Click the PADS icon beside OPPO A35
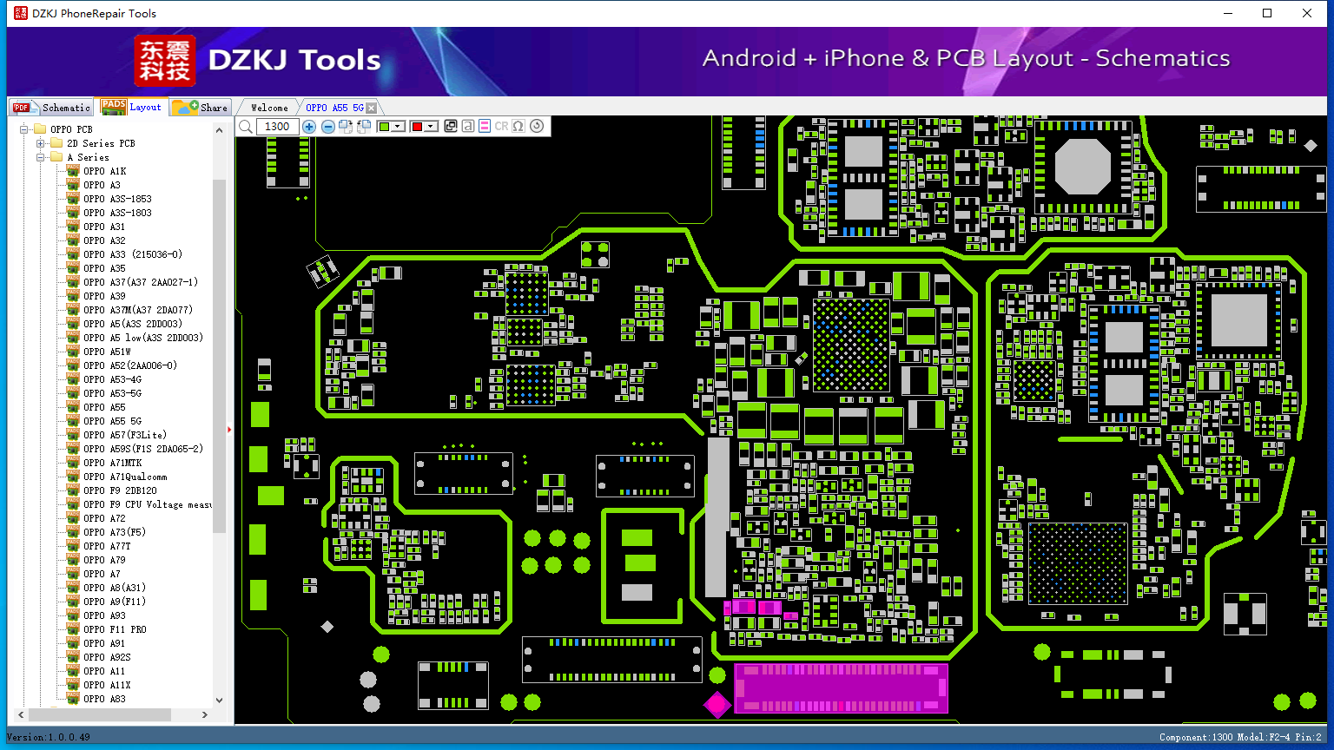The height and width of the screenshot is (750, 1334). coord(73,268)
